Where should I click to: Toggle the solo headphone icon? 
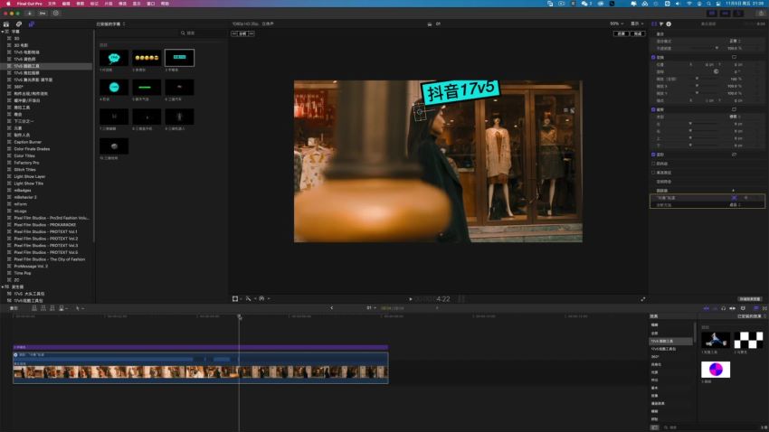coord(724,308)
